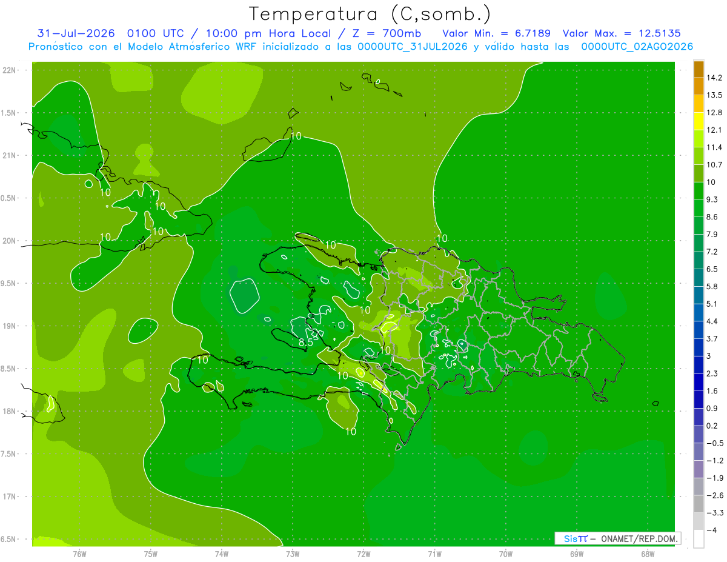Image resolution: width=727 pixels, height=562 pixels.
Task: Click the colorbar value '2.3'
Action: pos(712,373)
